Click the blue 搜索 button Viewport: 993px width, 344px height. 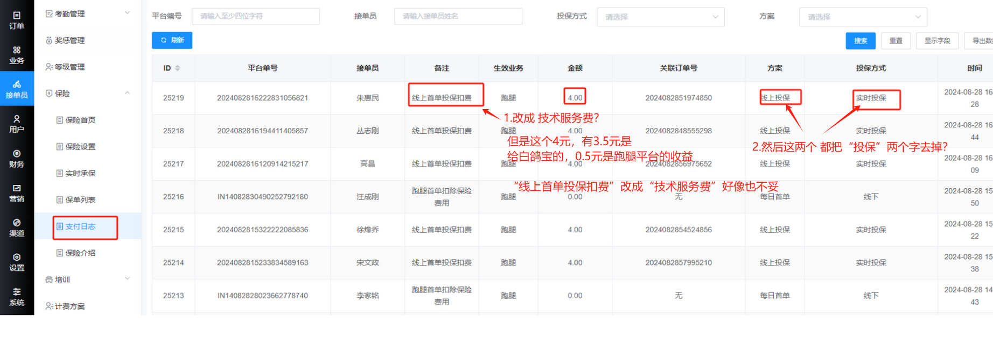coord(861,41)
